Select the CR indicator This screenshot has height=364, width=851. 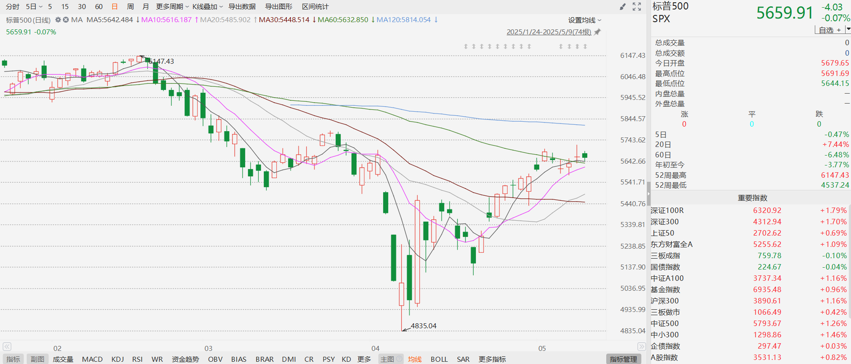point(309,359)
